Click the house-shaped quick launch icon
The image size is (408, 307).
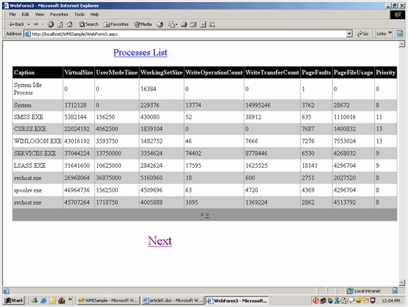point(62,301)
